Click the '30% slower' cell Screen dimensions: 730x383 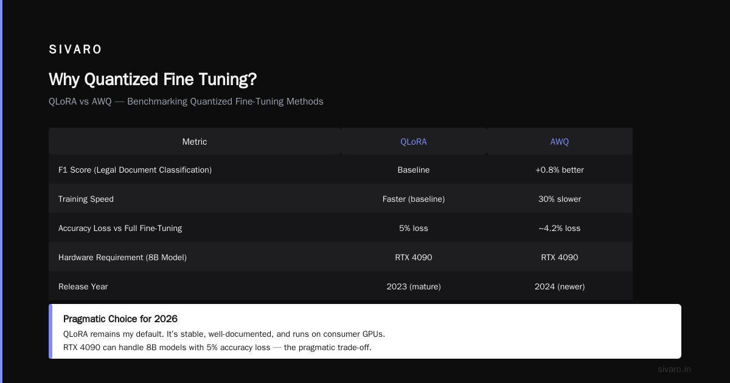point(560,199)
